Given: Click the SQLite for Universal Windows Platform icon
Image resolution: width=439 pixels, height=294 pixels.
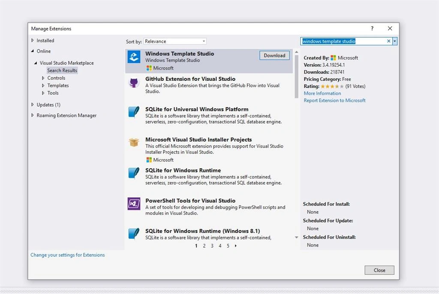Looking at the screenshot, I should point(134,112).
